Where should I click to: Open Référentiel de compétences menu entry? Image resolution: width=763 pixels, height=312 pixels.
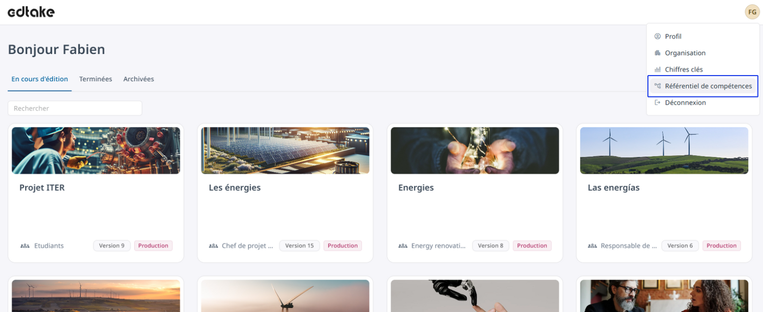pyautogui.click(x=703, y=86)
